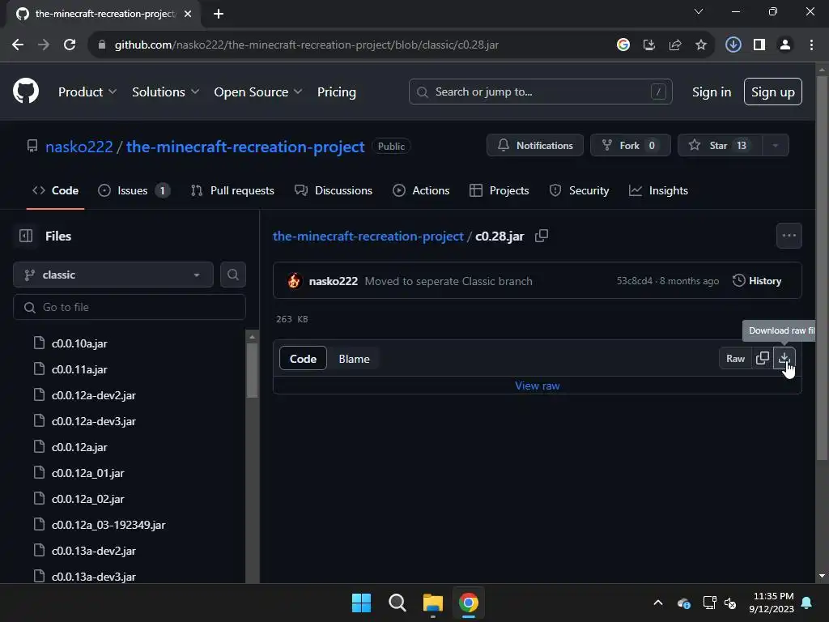The height and width of the screenshot is (622, 829).
Task: Open nasko222 owner link in header
Action: point(79,147)
